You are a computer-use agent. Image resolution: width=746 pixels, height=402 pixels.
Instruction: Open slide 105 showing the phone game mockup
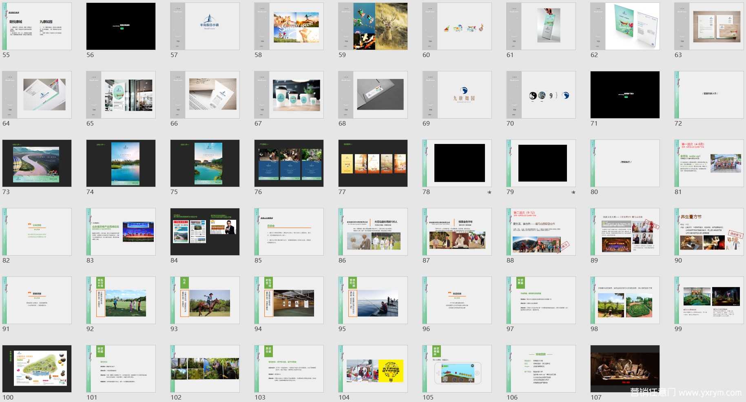(x=457, y=369)
